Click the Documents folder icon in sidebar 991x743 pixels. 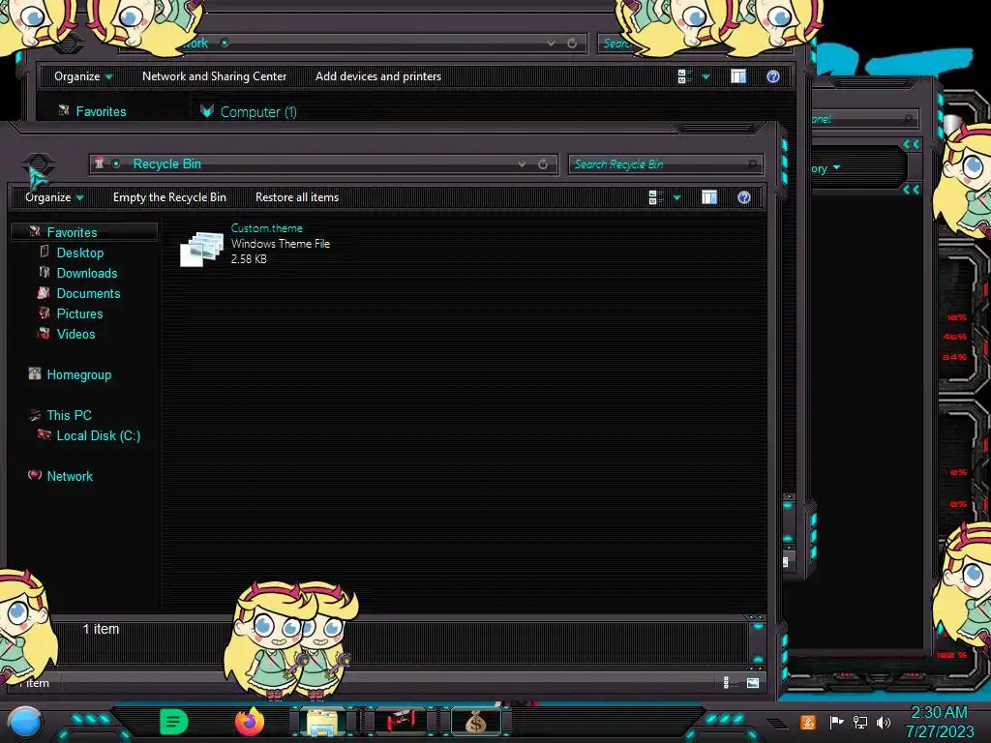[x=44, y=292]
